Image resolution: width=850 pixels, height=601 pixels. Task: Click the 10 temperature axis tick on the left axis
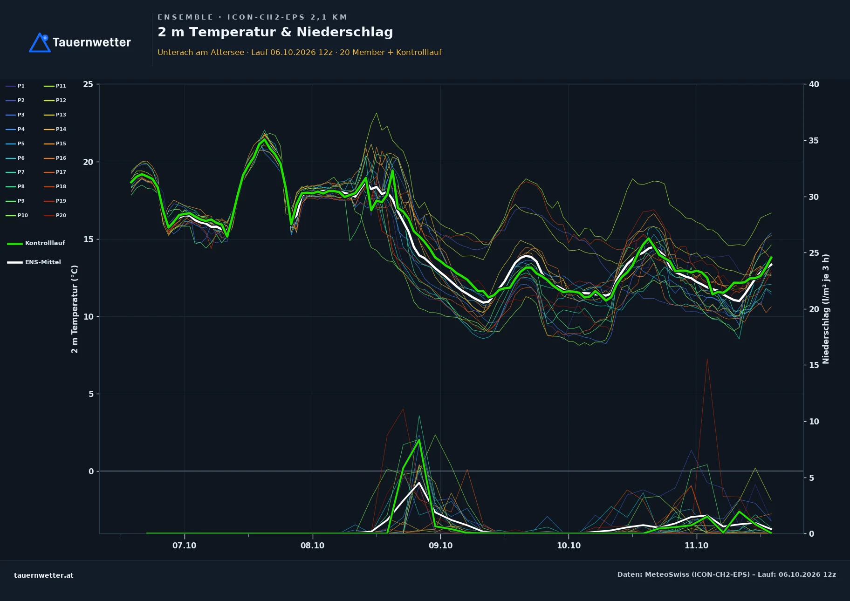click(x=88, y=317)
